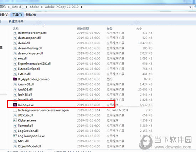Open the address bar history dropdown
Image resolution: width=196 pixels, height=152 pixels.
(190, 7)
